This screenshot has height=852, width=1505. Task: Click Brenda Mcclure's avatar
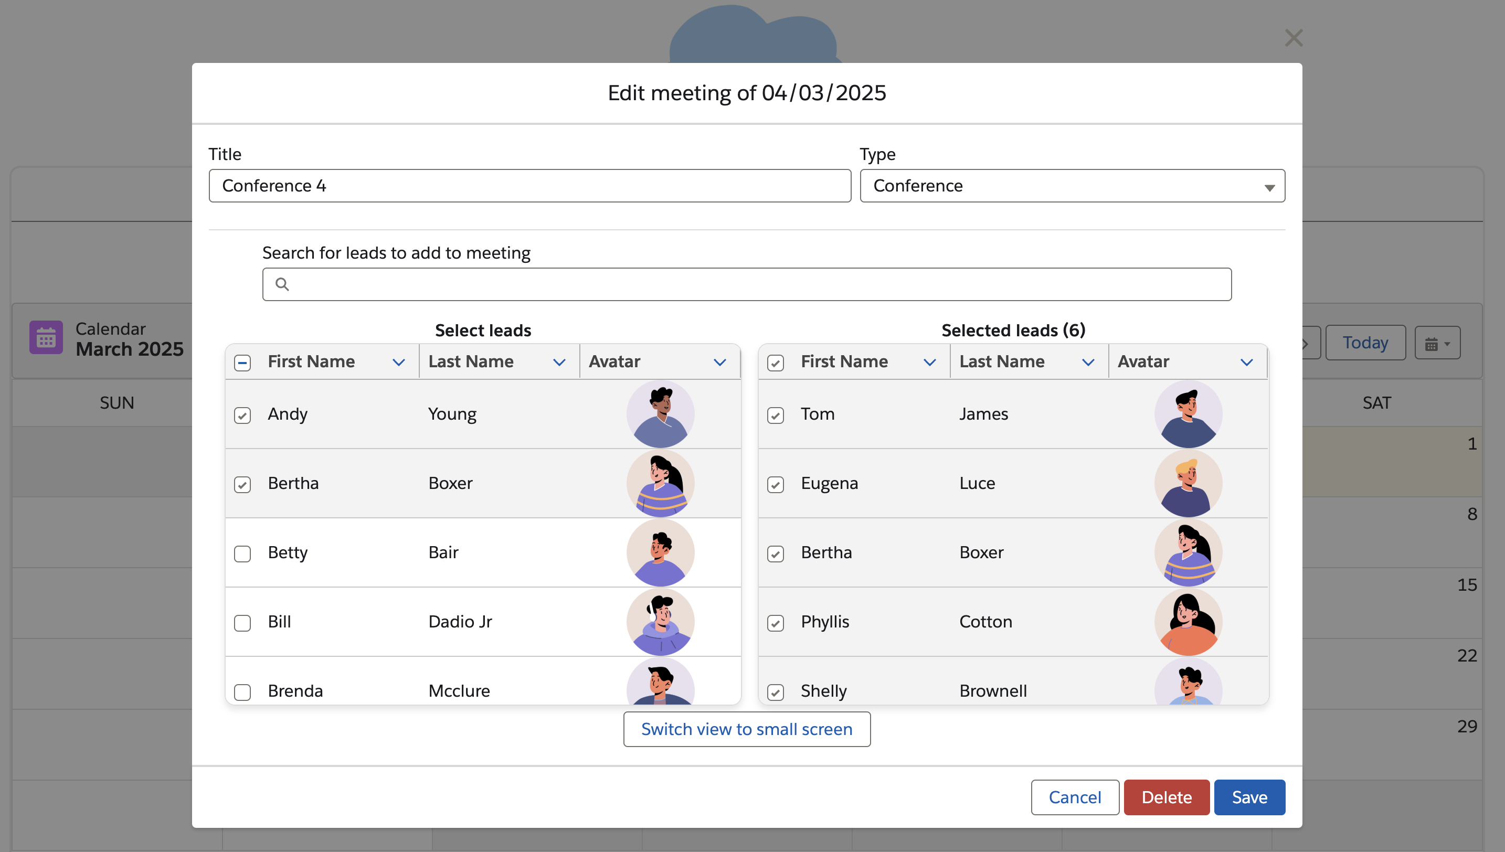click(661, 681)
